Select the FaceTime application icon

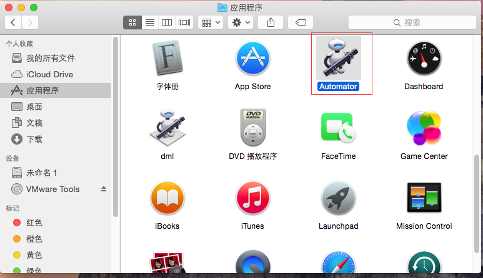tap(338, 128)
